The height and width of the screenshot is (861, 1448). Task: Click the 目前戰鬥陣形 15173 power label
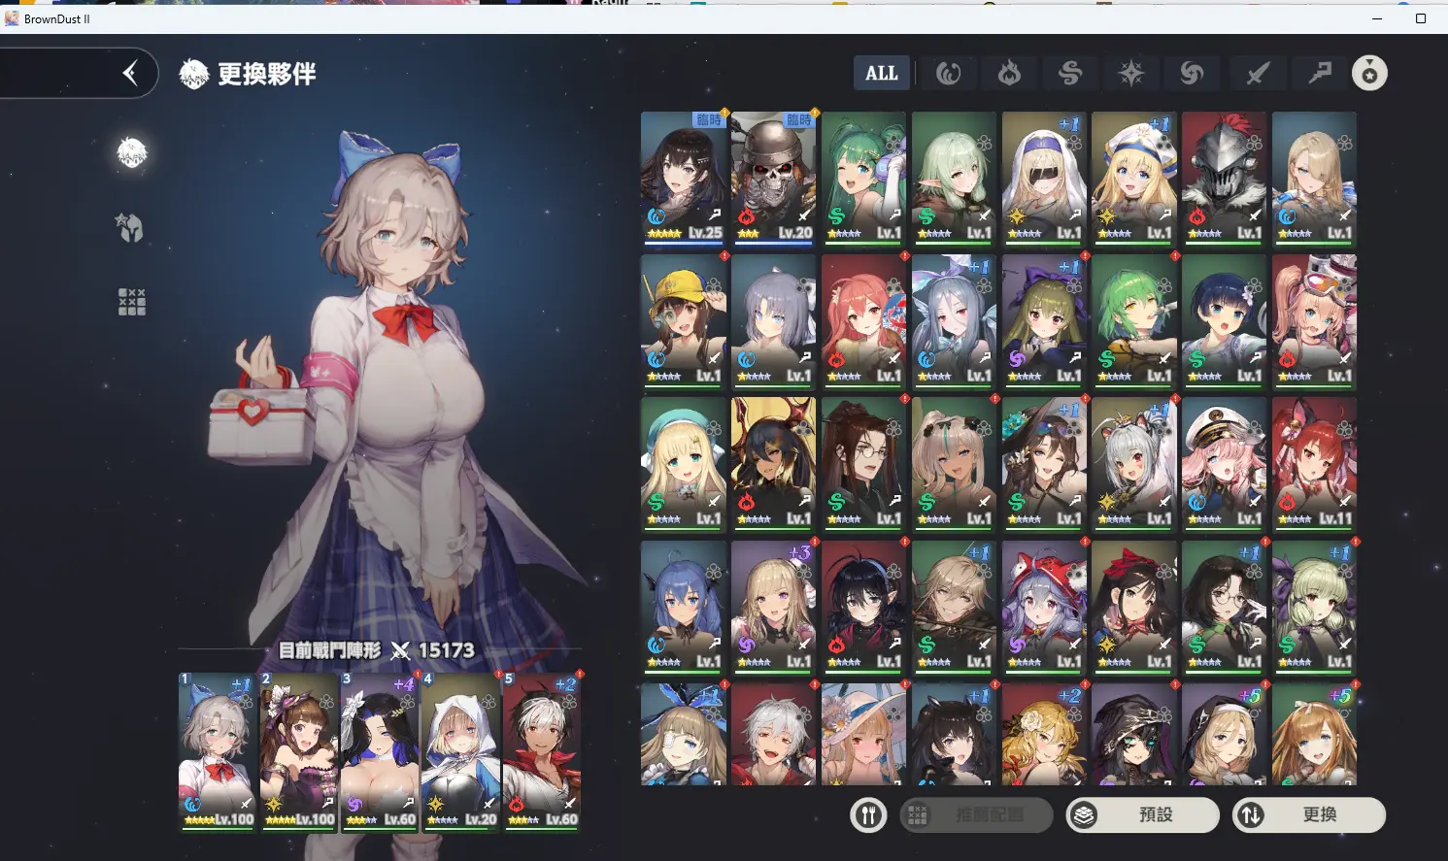tap(377, 650)
